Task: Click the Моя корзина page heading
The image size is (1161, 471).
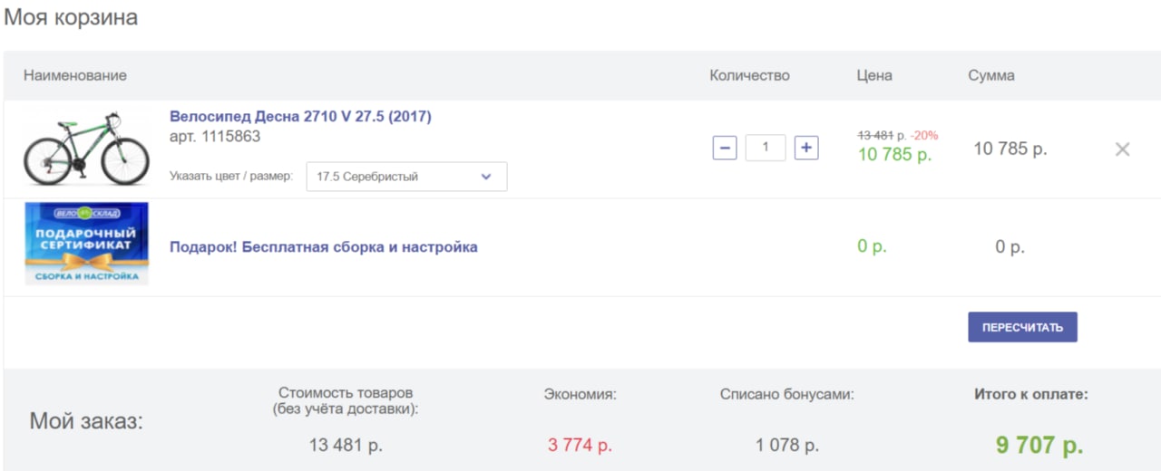Action: pyautogui.click(x=71, y=17)
